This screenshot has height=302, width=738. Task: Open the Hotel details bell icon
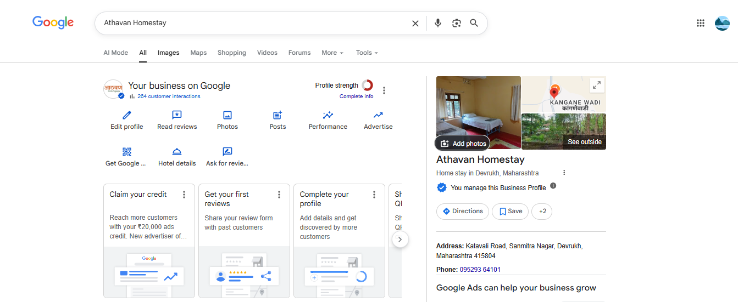(x=177, y=152)
